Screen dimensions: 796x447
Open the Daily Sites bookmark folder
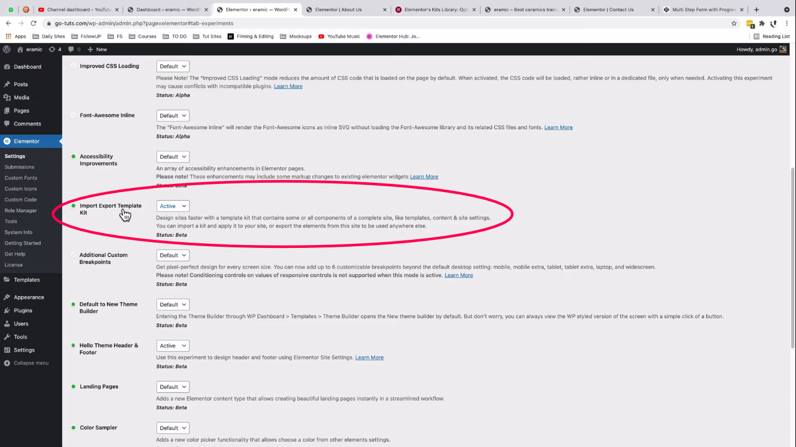coord(49,36)
